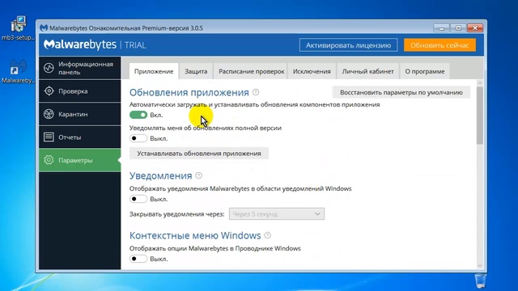Minimize the Malwarebytes window
The width and height of the screenshot is (518, 291).
click(x=441, y=28)
